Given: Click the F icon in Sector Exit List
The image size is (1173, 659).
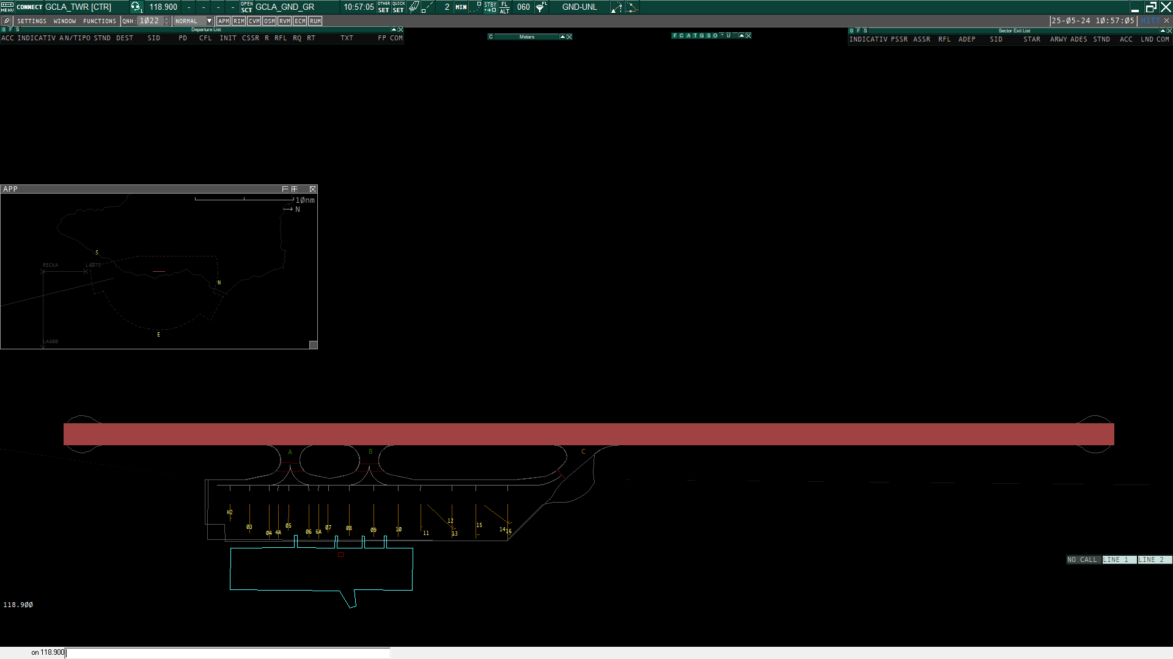Looking at the screenshot, I should (858, 31).
